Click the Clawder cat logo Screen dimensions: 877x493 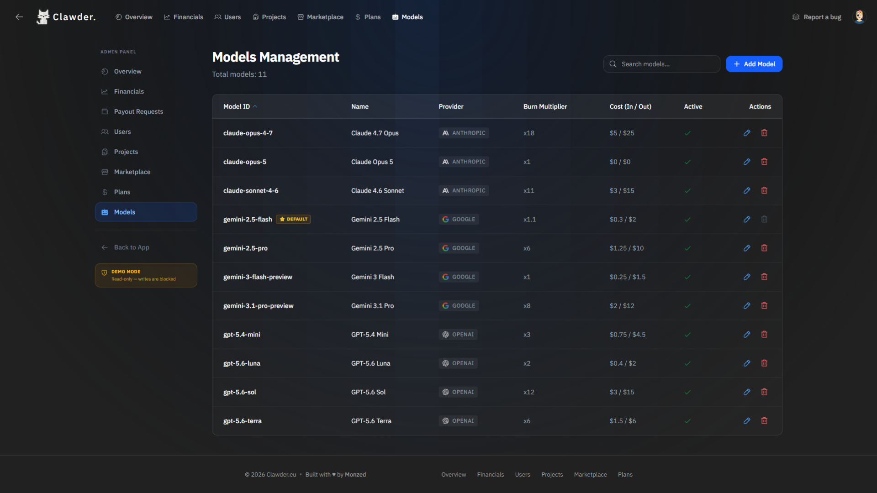(x=43, y=17)
